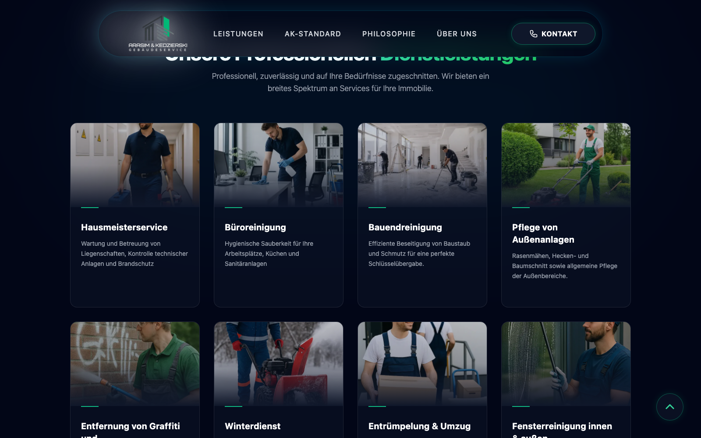The width and height of the screenshot is (701, 438).
Task: Click the scroll-to-top arrow button
Action: [669, 407]
